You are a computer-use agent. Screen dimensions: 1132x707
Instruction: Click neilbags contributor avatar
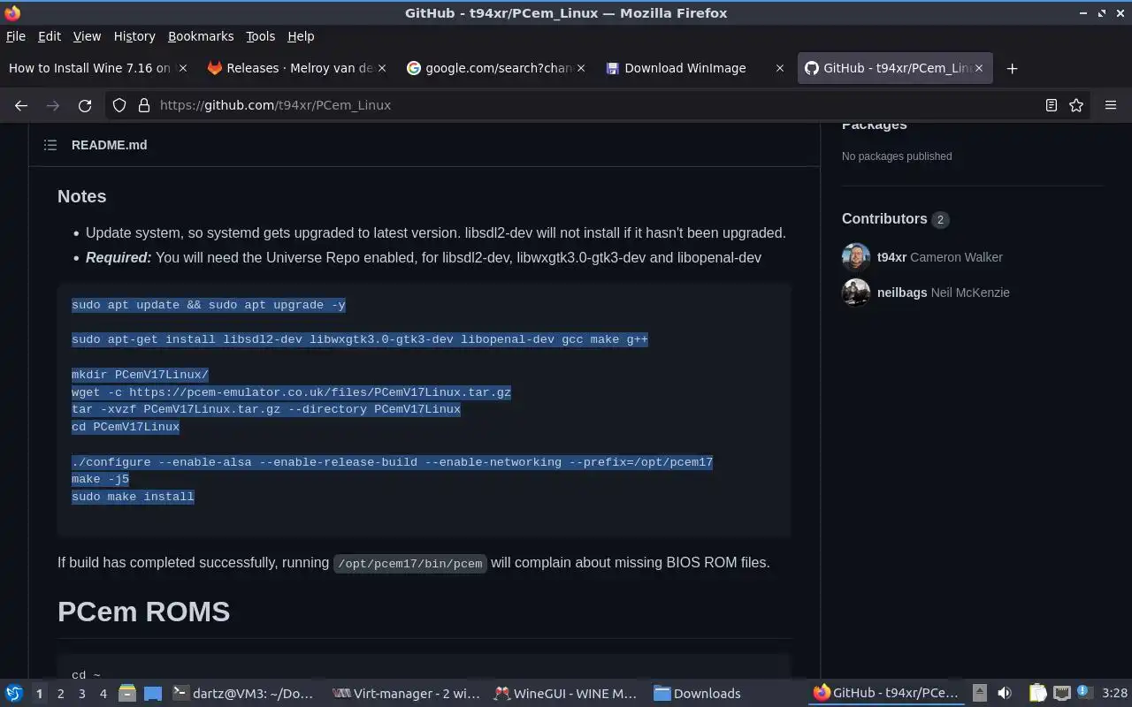tap(856, 293)
